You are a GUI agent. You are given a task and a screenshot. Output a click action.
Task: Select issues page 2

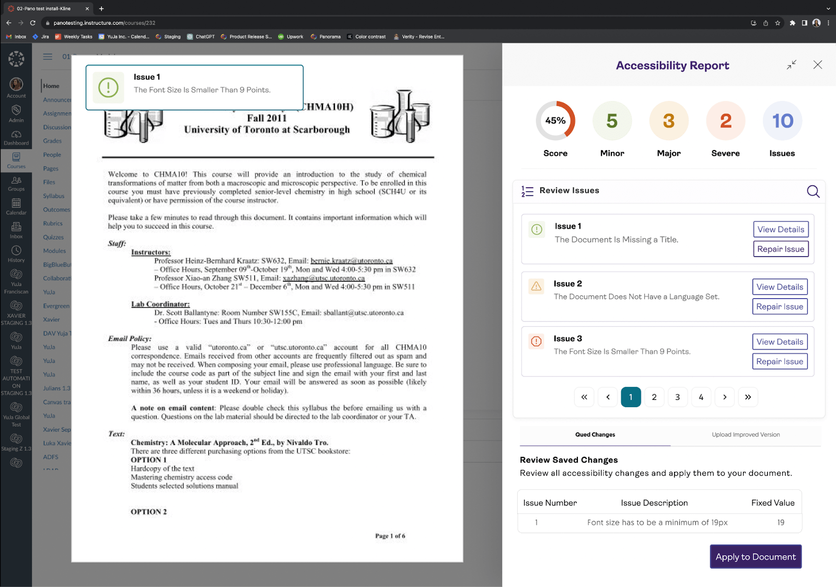pos(654,397)
